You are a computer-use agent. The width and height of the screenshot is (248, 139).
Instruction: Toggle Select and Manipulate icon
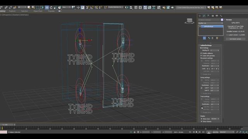pos(78,7)
